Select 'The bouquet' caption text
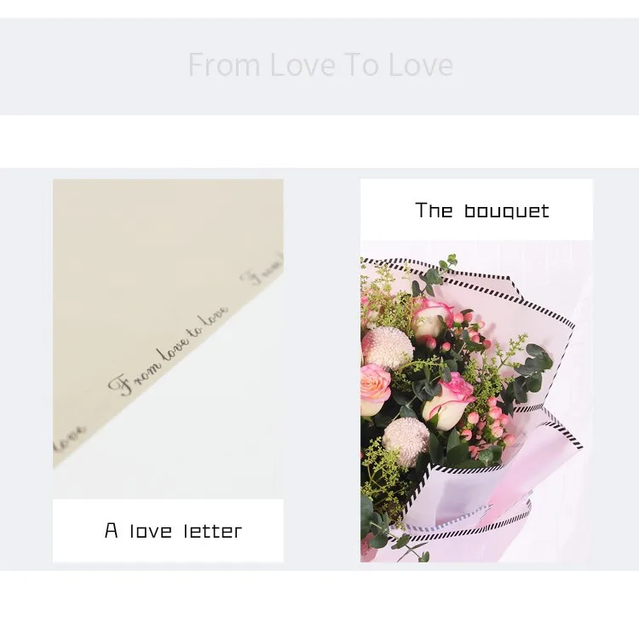The image size is (639, 622). [482, 210]
